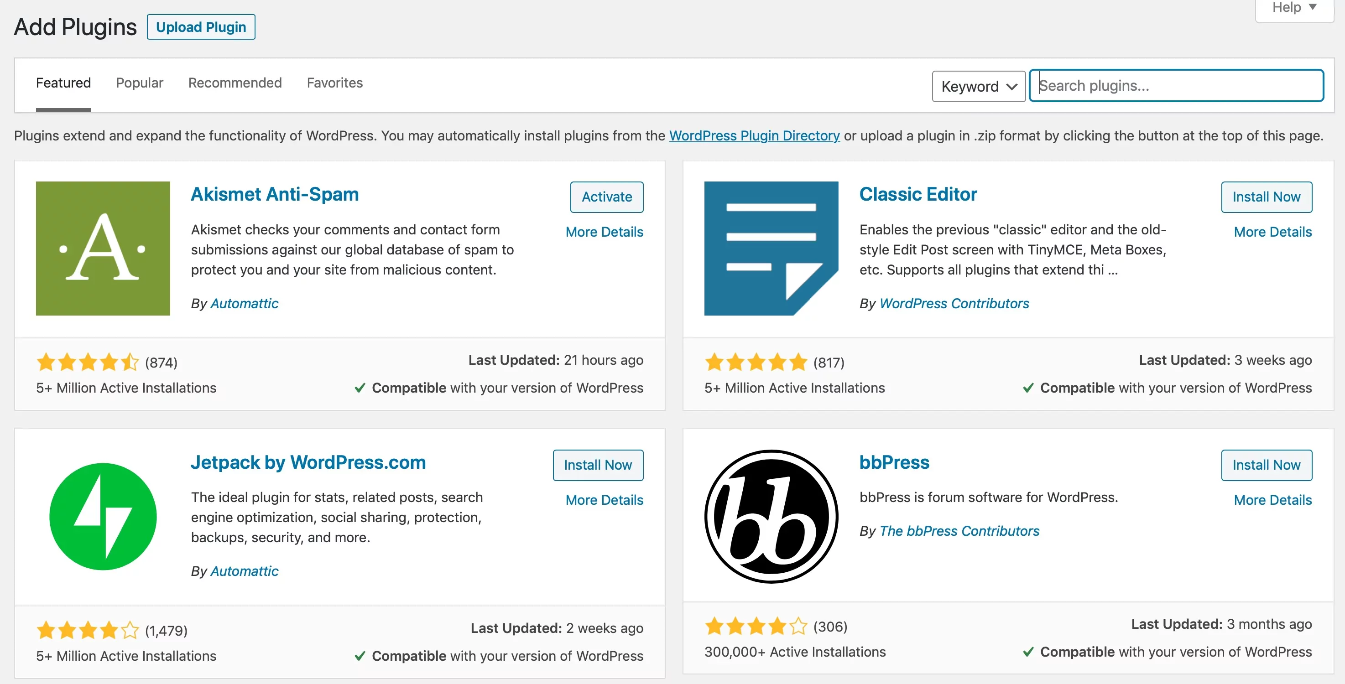
Task: Click the Akismet star rating
Action: pyautogui.click(x=88, y=362)
